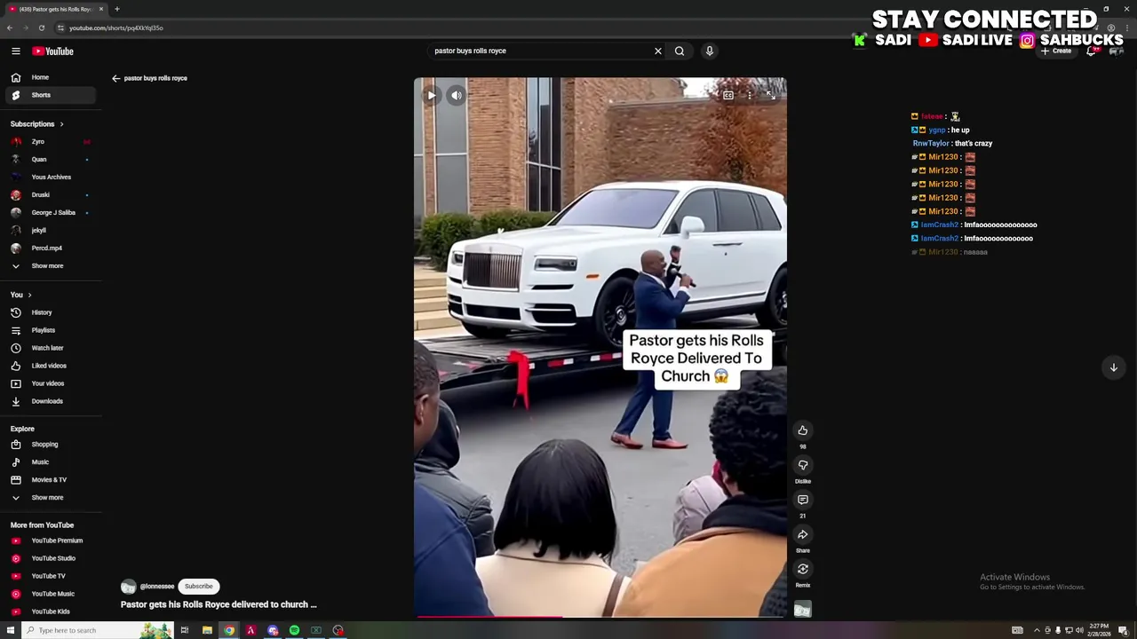This screenshot has width=1137, height=639.
Task: Open Music under Explore
Action: point(51,462)
